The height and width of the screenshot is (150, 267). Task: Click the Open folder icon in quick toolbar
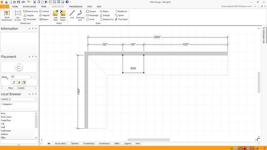15,2
